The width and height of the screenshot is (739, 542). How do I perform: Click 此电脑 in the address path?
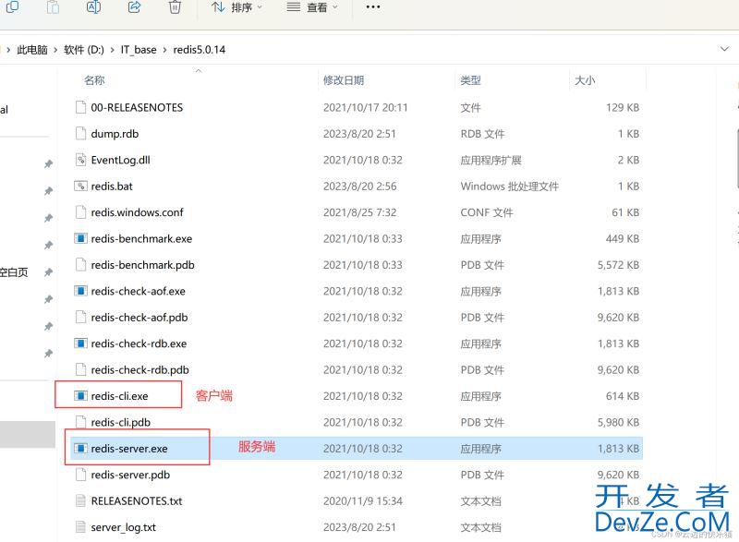click(x=34, y=50)
